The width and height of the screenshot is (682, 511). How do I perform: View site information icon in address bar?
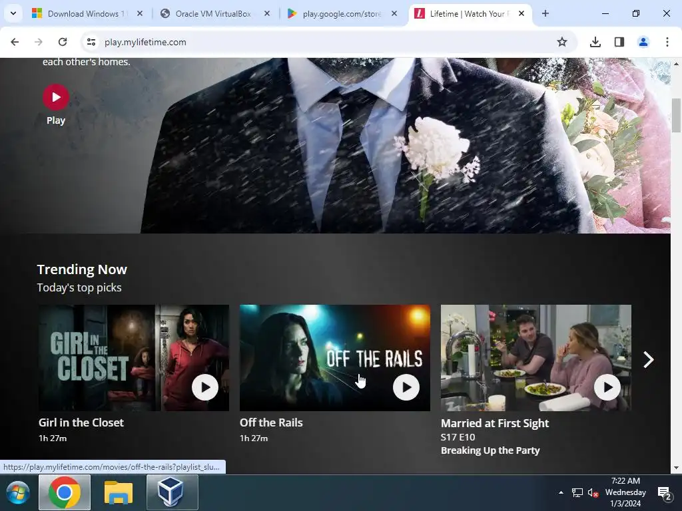coord(91,42)
